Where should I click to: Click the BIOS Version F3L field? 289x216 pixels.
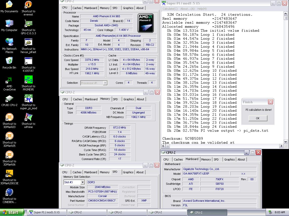219,205
